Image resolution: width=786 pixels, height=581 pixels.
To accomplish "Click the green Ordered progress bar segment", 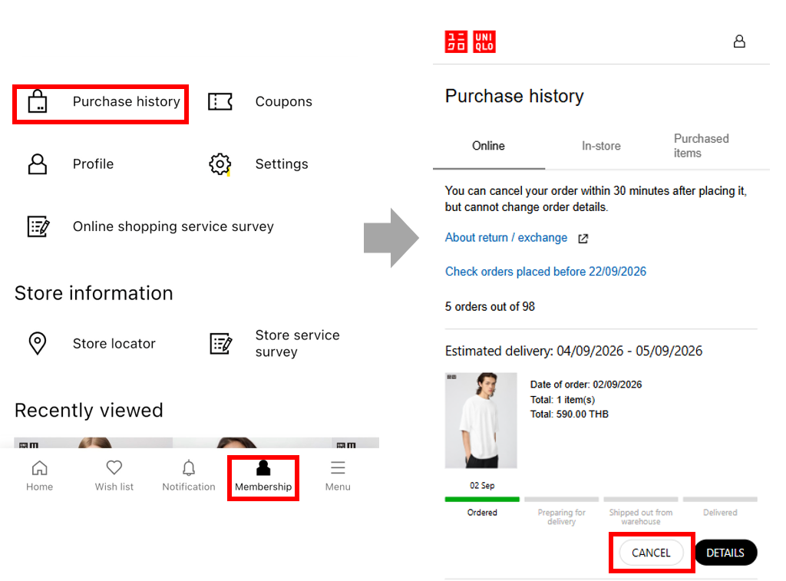I will (482, 500).
